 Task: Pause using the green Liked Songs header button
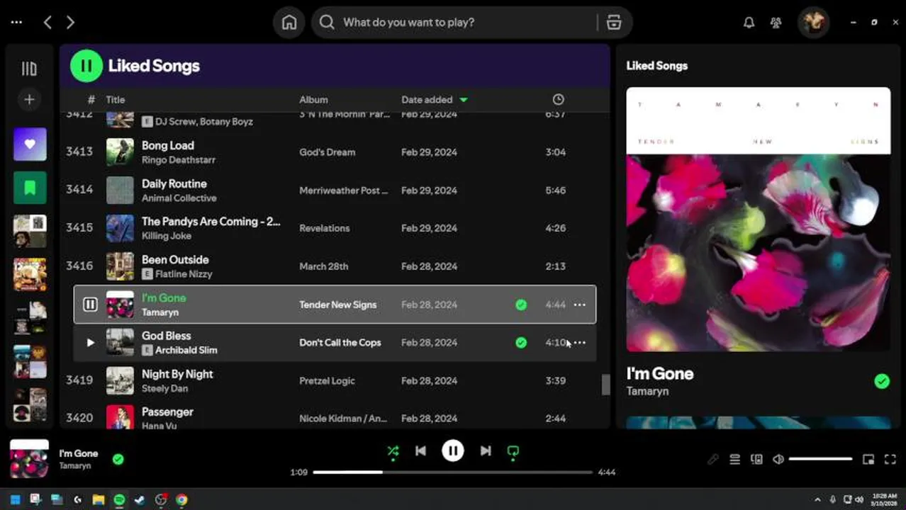coord(86,66)
